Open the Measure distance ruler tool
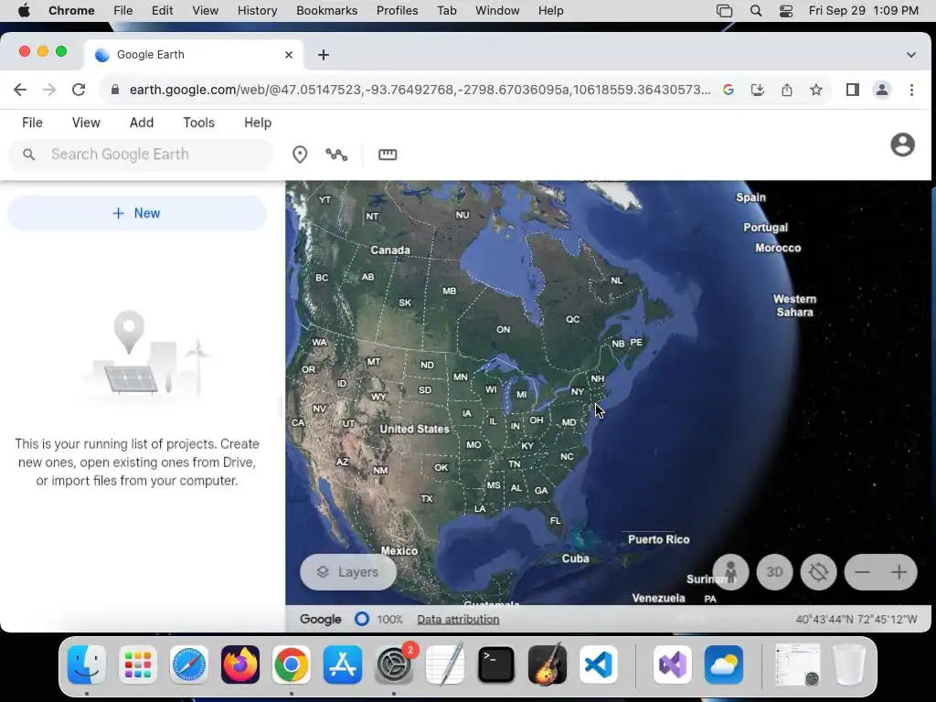The image size is (936, 702). click(x=388, y=154)
